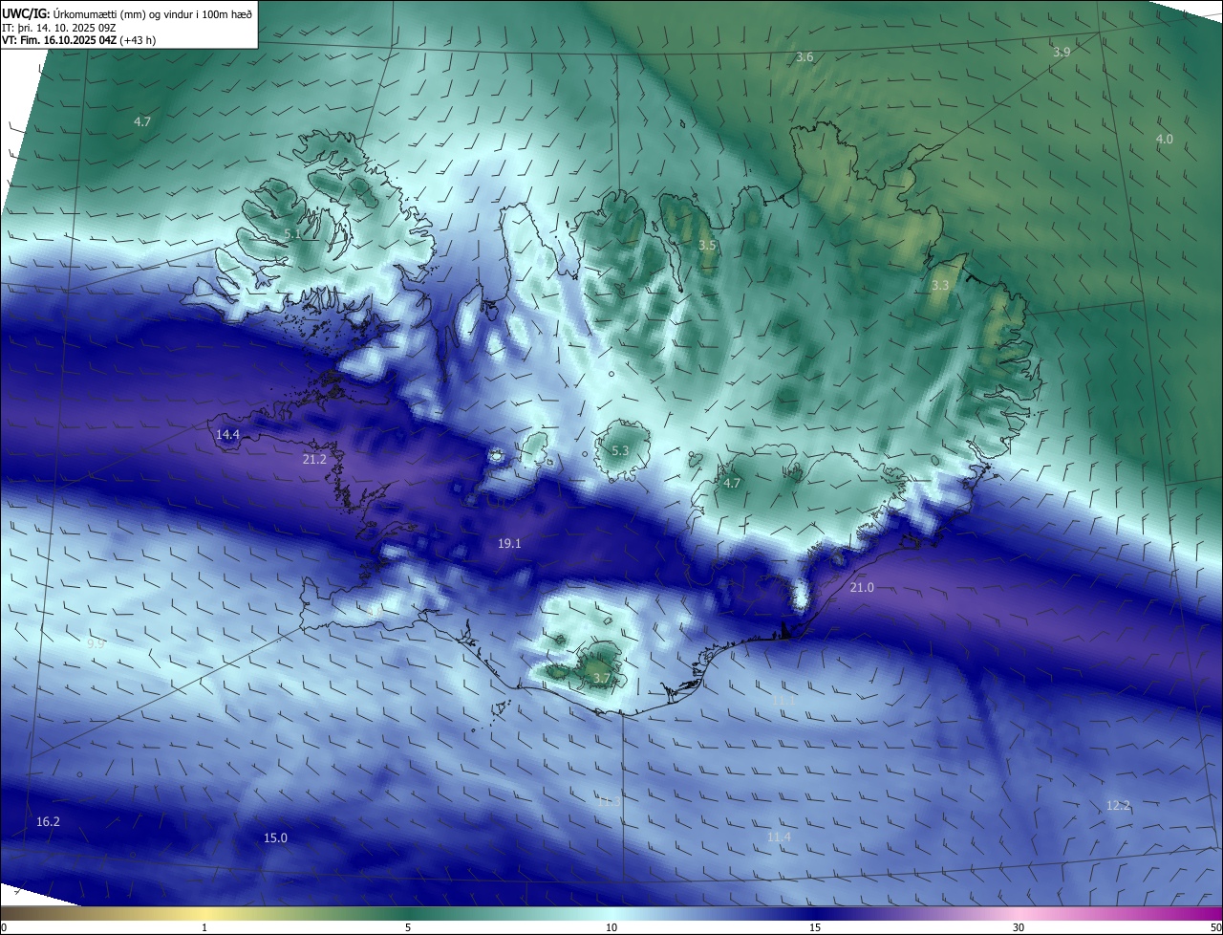Select the 3.7 value label on the map

point(601,679)
